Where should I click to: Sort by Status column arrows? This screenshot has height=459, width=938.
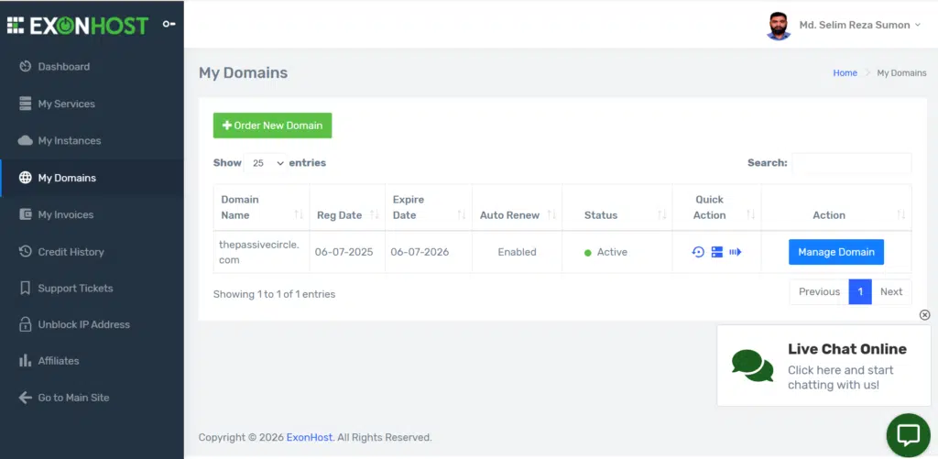(x=661, y=214)
